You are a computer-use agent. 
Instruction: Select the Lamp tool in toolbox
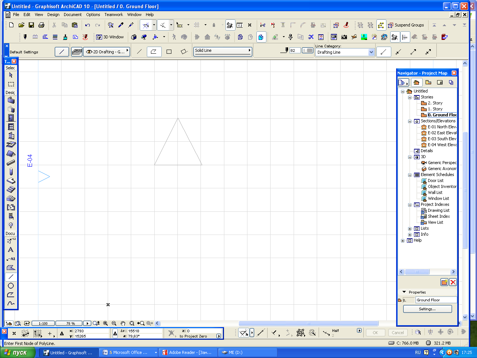pyautogui.click(x=11, y=225)
